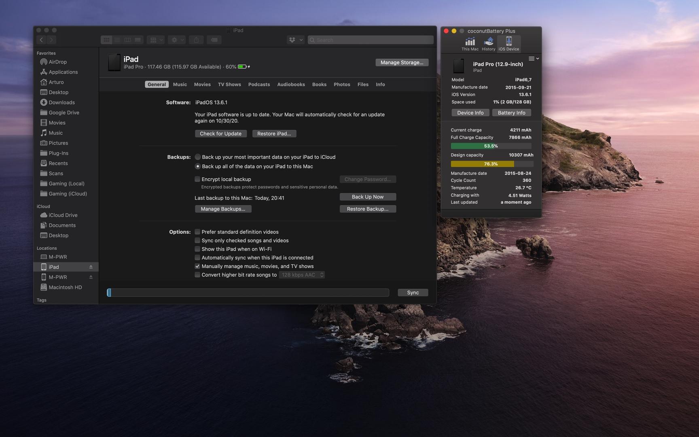Open iOS Device tab in coconutBattery

[508, 44]
